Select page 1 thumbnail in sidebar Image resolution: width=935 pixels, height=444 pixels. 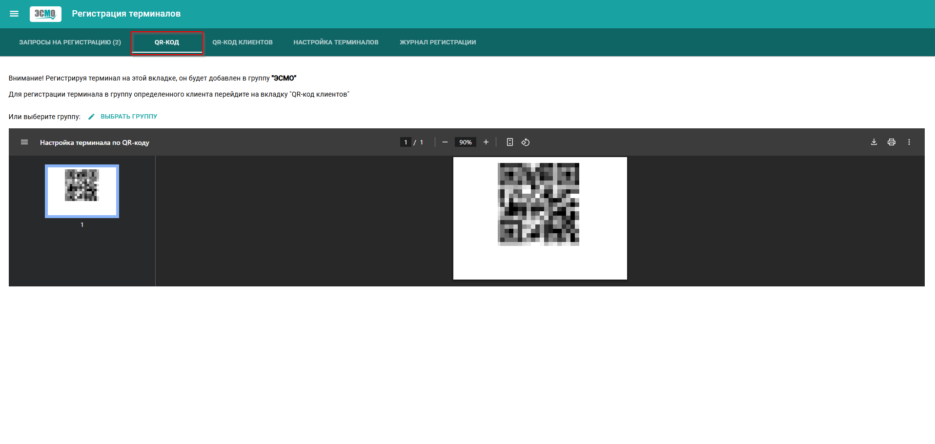click(82, 191)
